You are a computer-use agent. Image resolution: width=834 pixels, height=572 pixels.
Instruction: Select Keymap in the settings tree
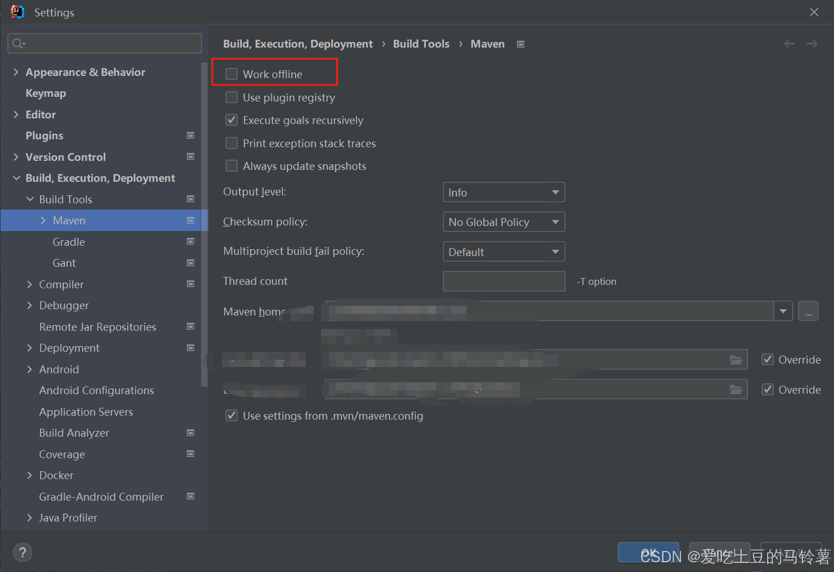(x=46, y=93)
